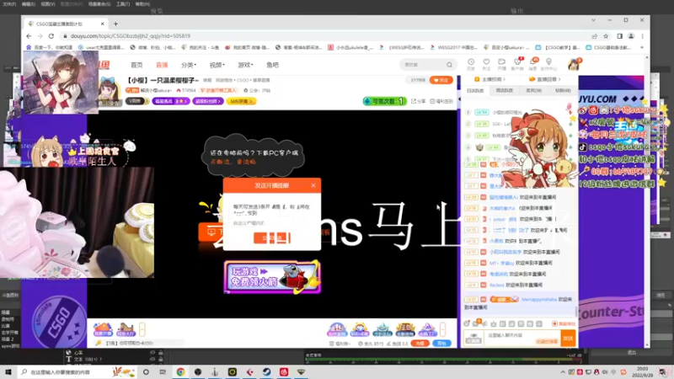This screenshot has height=379, width=674.
Task: Click the 分享 share link
Action: click(418, 101)
